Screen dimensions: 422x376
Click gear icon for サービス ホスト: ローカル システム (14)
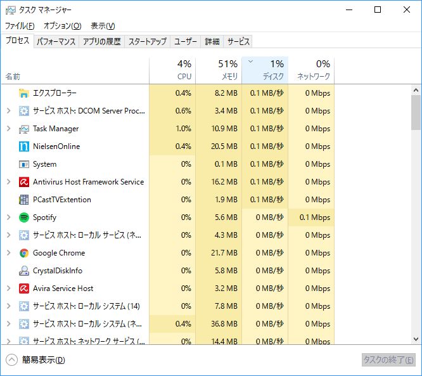pyautogui.click(x=24, y=306)
